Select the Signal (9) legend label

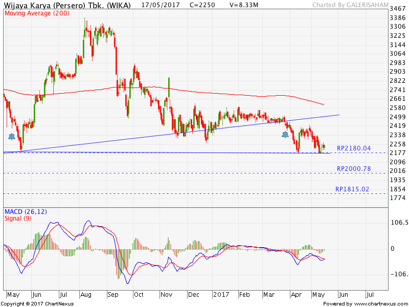(18, 218)
